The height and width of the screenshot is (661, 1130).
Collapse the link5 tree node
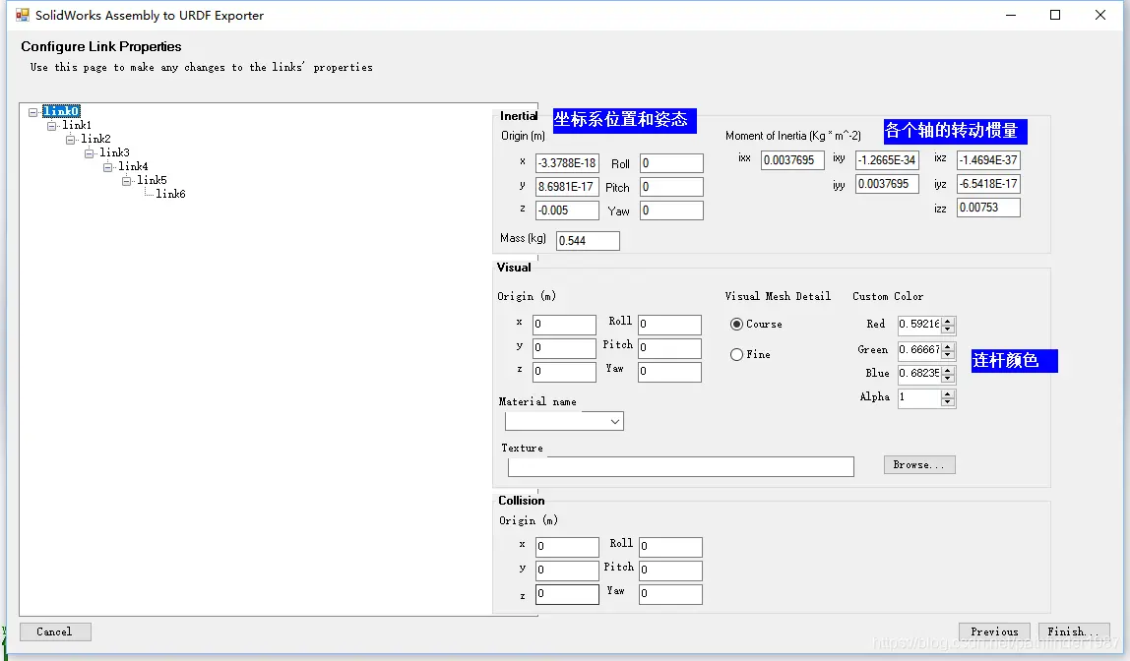click(x=127, y=181)
